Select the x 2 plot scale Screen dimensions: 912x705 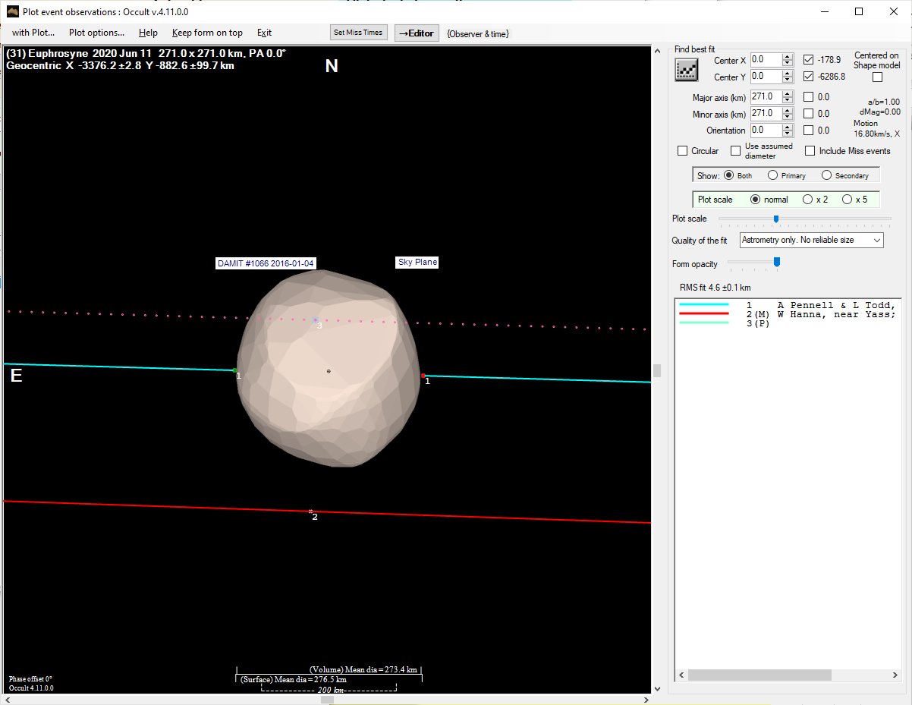tap(807, 200)
